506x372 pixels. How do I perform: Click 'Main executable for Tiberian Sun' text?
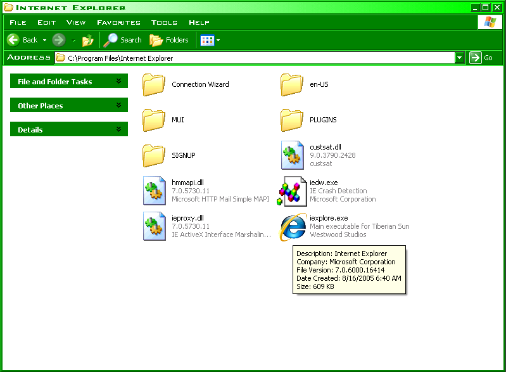(x=360, y=226)
